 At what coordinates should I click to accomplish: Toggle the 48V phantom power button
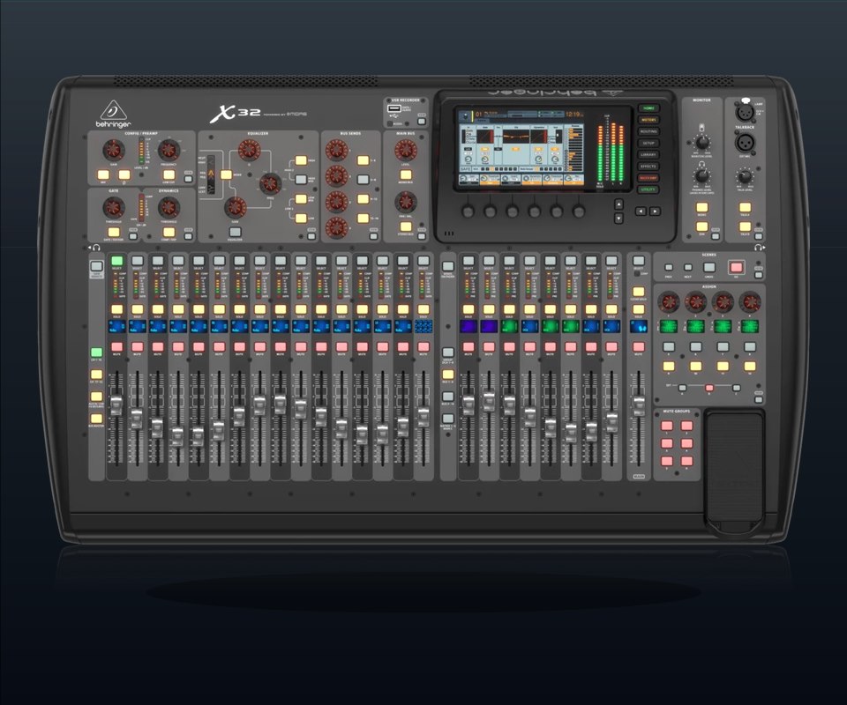coord(102,174)
